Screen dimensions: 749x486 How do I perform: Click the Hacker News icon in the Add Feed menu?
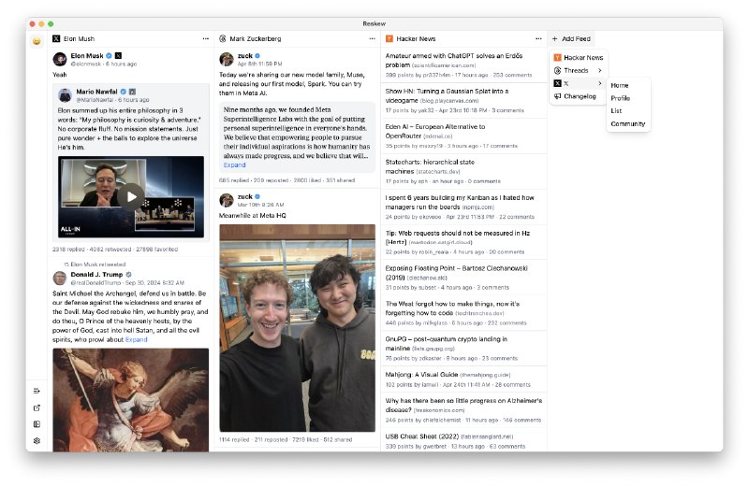click(x=557, y=58)
